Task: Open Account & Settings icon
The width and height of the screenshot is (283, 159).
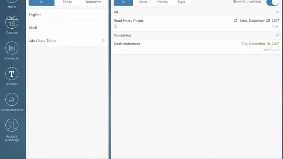Action: click(12, 125)
